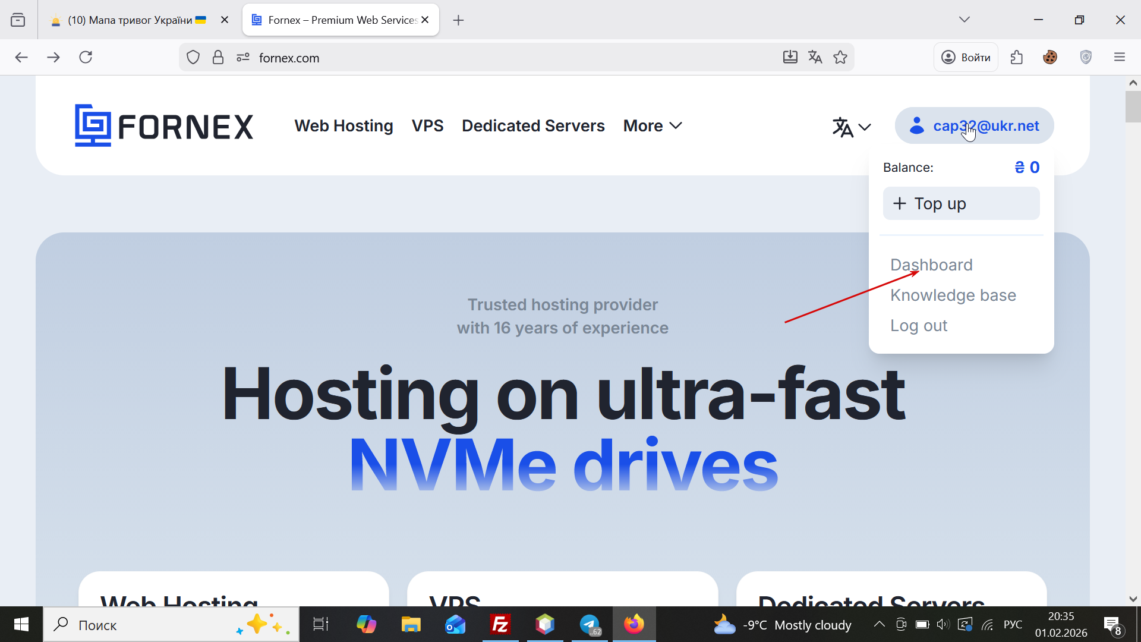This screenshot has height=642, width=1141.
Task: Open the list all tabs chevron
Action: click(x=964, y=20)
